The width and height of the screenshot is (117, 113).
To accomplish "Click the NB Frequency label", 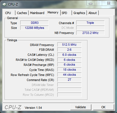I will coord(64,33).
